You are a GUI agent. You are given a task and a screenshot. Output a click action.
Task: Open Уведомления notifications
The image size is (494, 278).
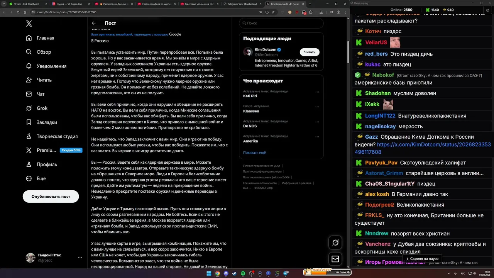coord(46,66)
